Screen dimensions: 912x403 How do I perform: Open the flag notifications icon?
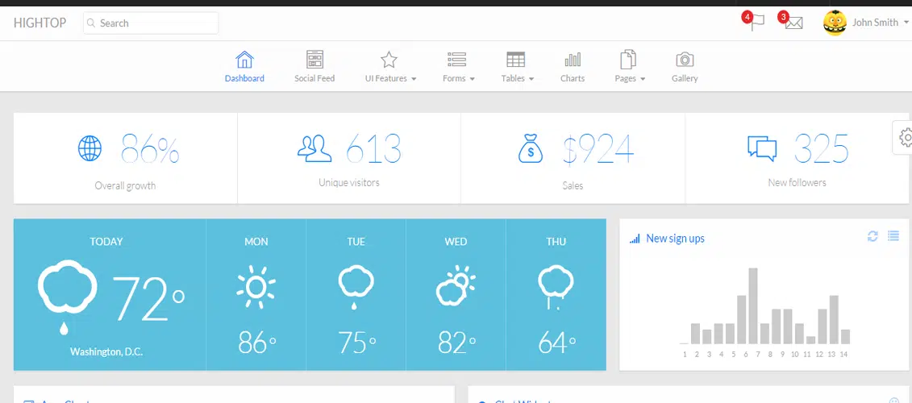[756, 23]
